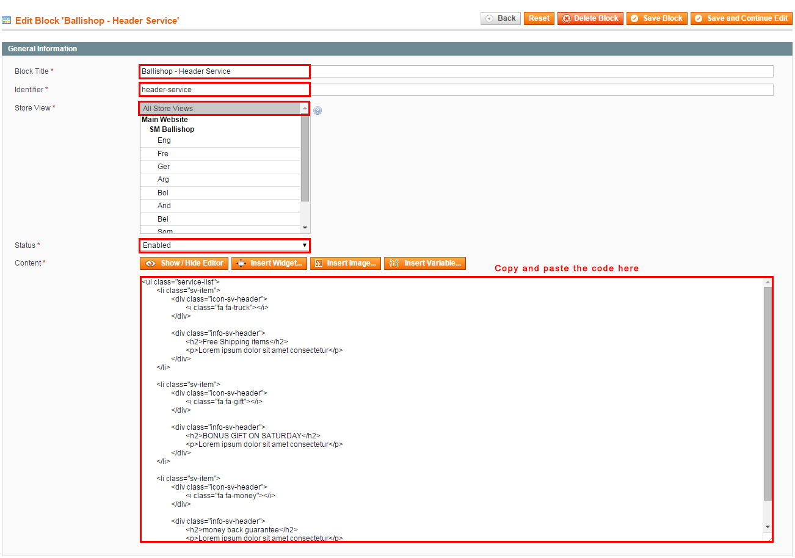The width and height of the screenshot is (795, 558).
Task: Click the Identifier input field
Action: point(456,90)
